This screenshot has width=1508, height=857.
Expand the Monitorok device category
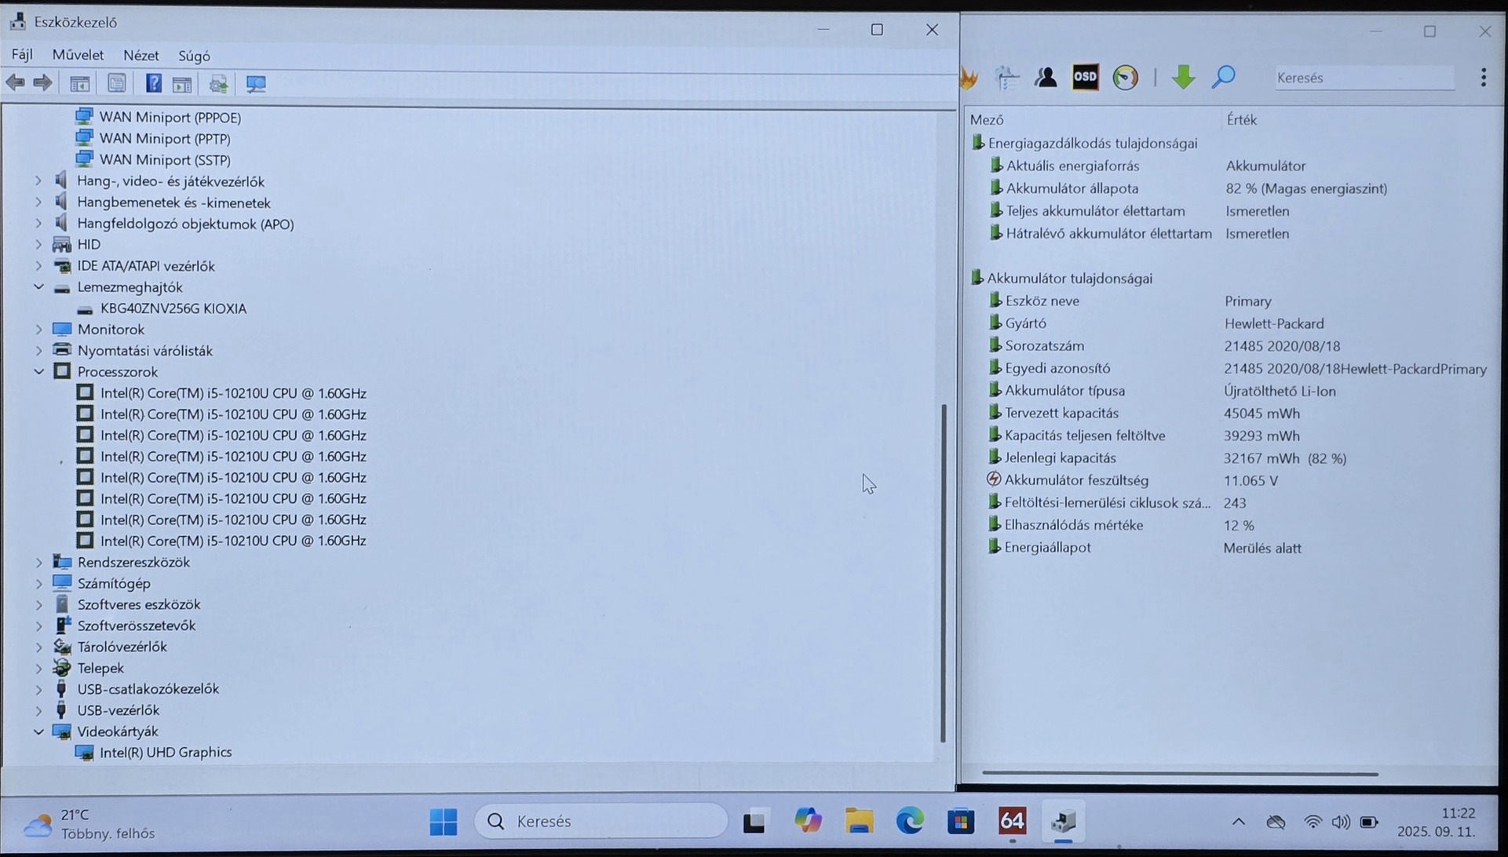tap(38, 330)
